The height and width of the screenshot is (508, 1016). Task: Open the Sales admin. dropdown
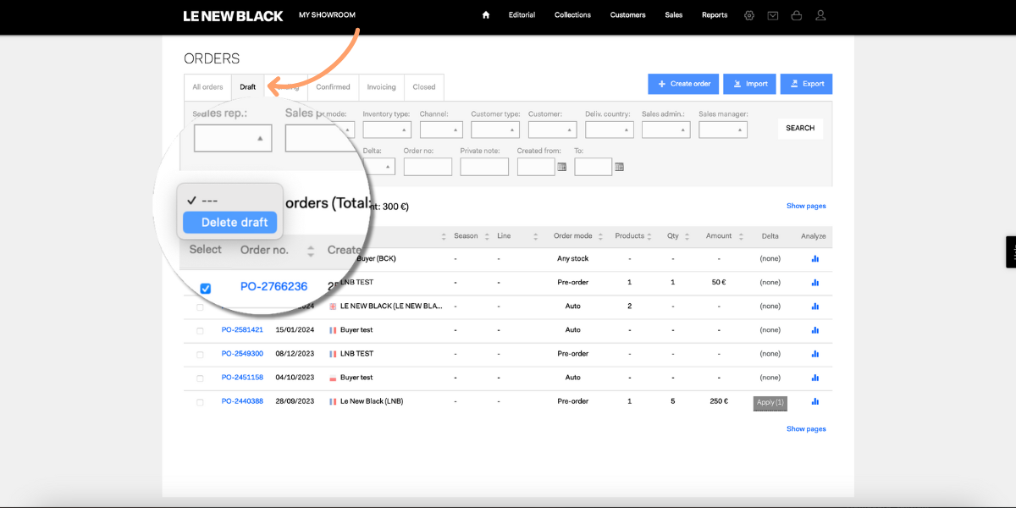tap(666, 130)
